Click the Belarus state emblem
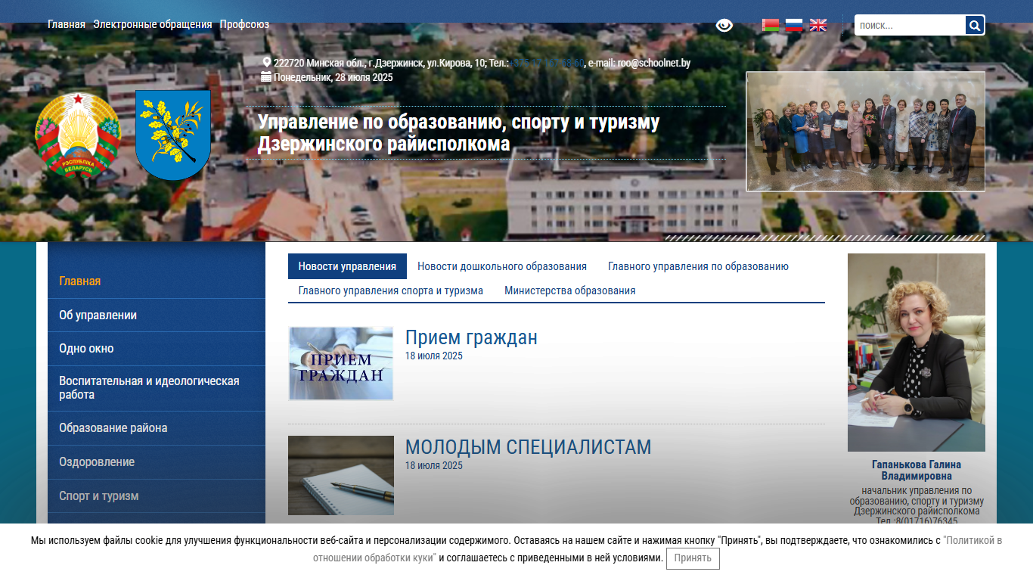Image resolution: width=1033 pixels, height=581 pixels. (78, 136)
